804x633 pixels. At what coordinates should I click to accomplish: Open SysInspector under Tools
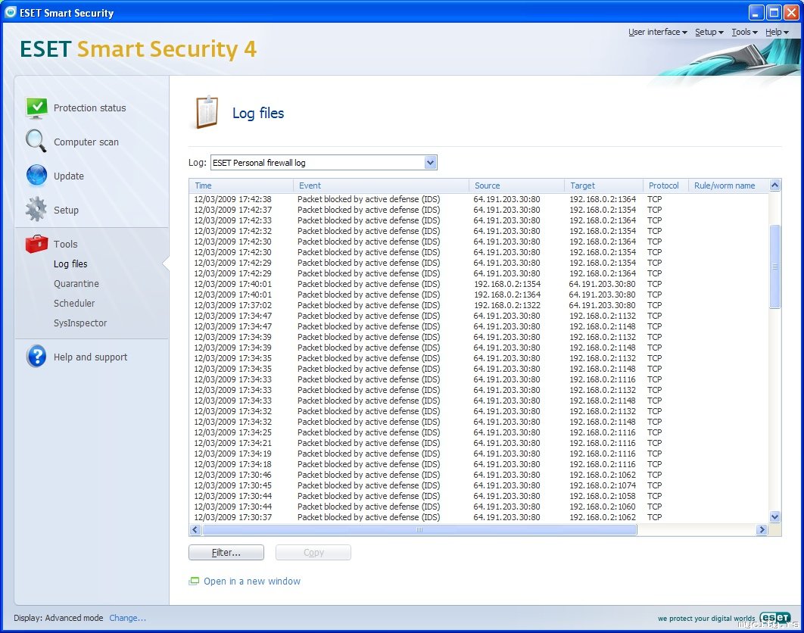coord(80,323)
